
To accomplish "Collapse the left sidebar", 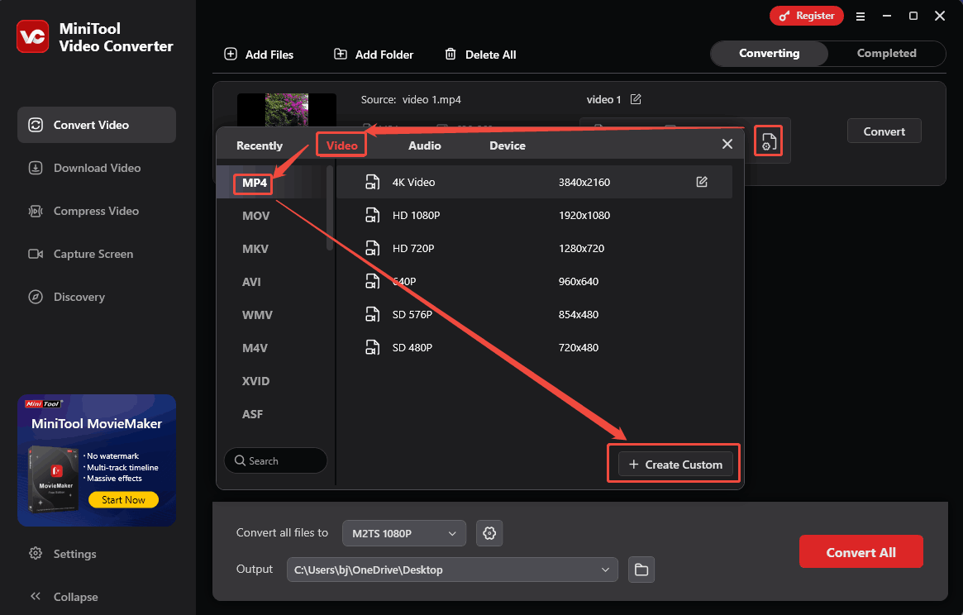I will click(64, 597).
